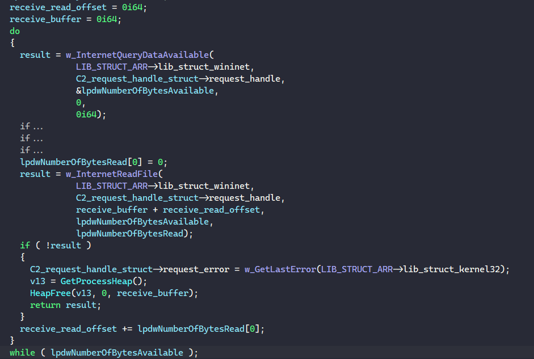The width and height of the screenshot is (534, 359).
Task: Click the '0i64);' closing argument
Action: point(91,115)
